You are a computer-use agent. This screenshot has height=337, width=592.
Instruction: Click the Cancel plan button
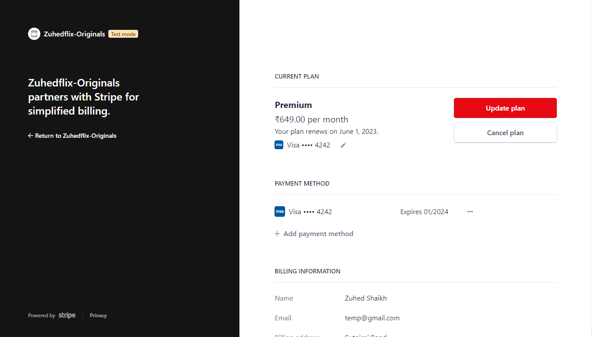coord(505,133)
